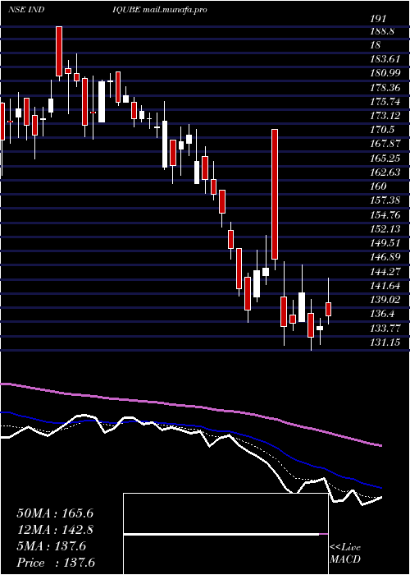Select the '5MA : 137.6' readout
This screenshot has width=410, height=575.
pos(51,546)
